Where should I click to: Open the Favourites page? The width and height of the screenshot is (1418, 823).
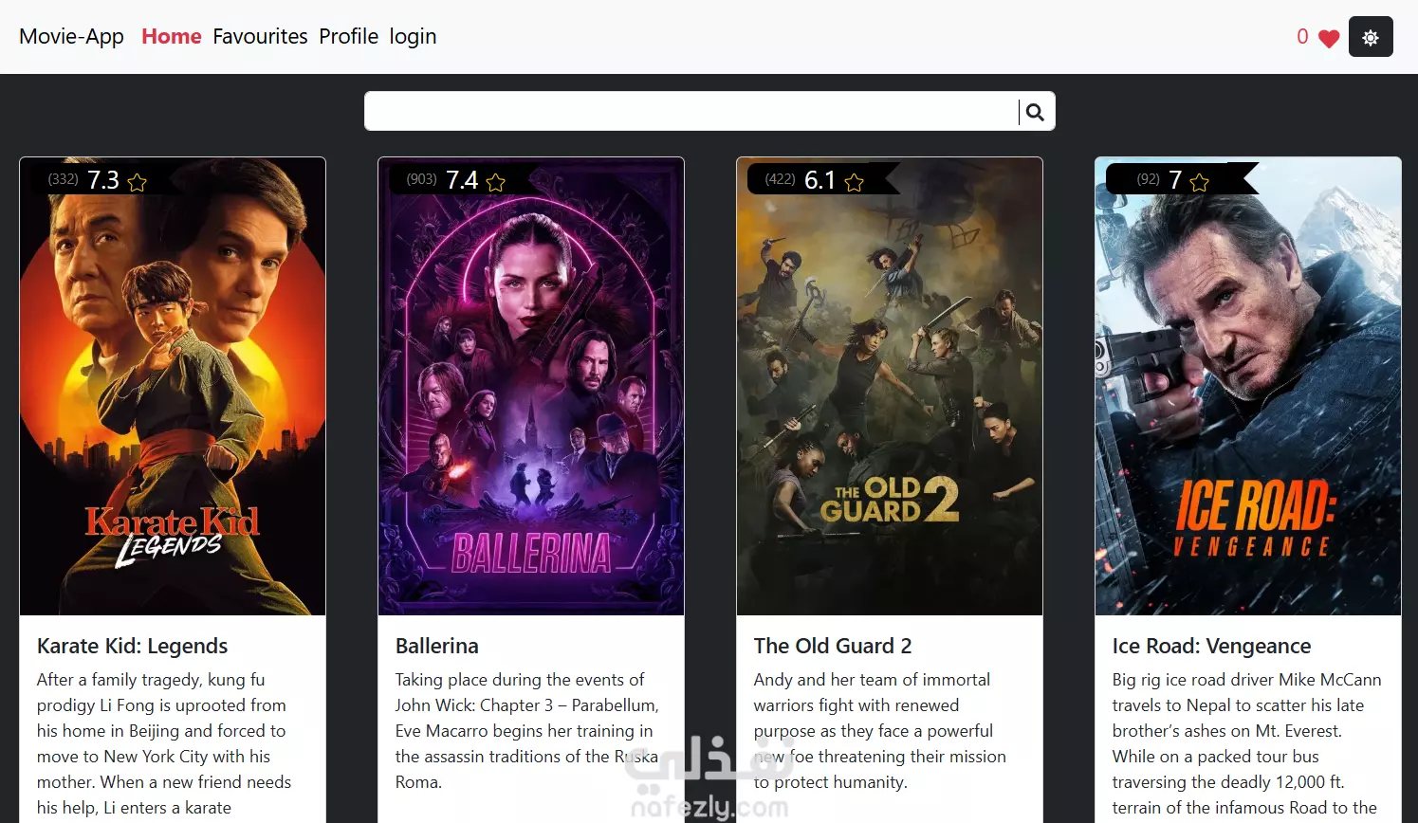coord(260,36)
